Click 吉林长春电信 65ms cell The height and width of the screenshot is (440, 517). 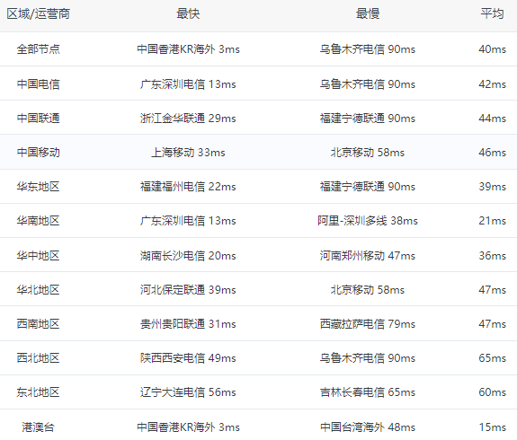click(x=368, y=392)
